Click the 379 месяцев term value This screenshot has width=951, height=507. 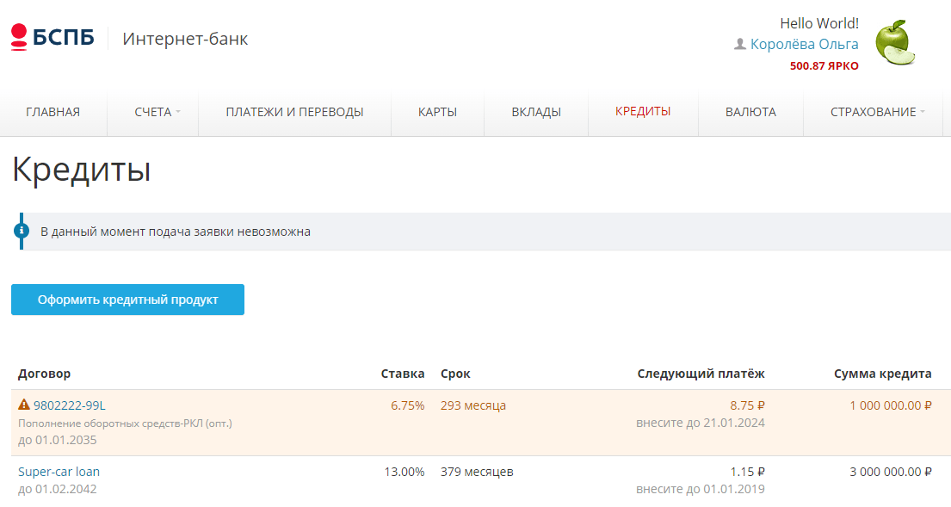point(477,471)
